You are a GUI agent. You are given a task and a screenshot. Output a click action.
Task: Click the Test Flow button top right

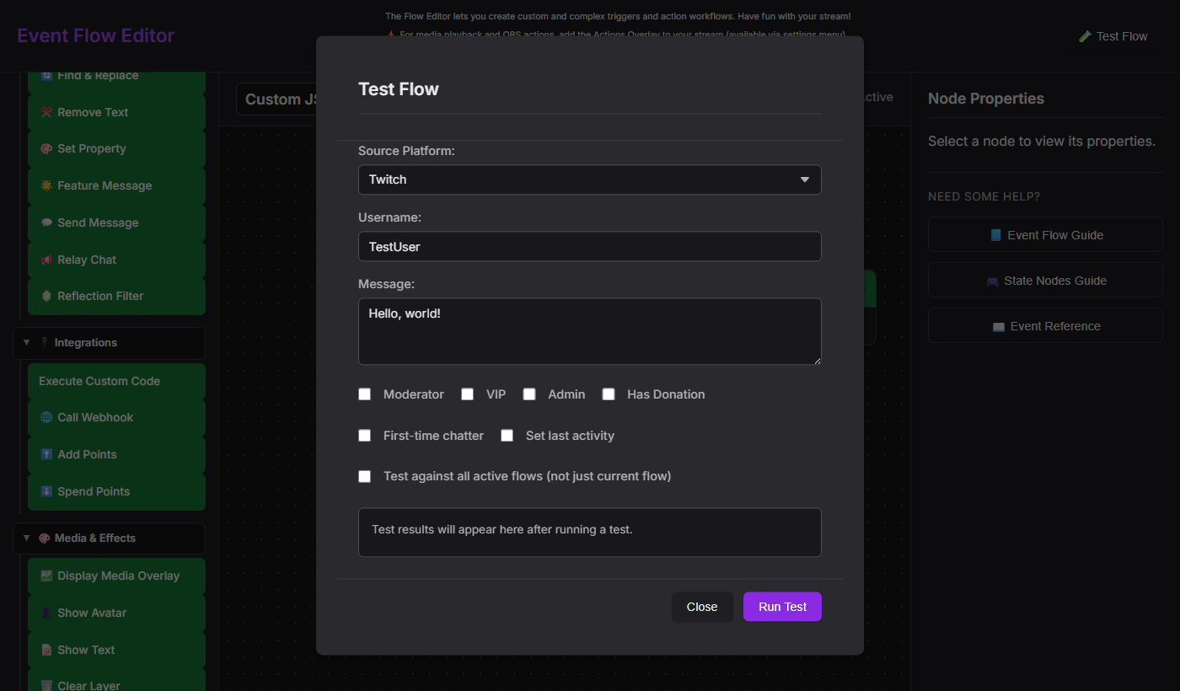1113,36
